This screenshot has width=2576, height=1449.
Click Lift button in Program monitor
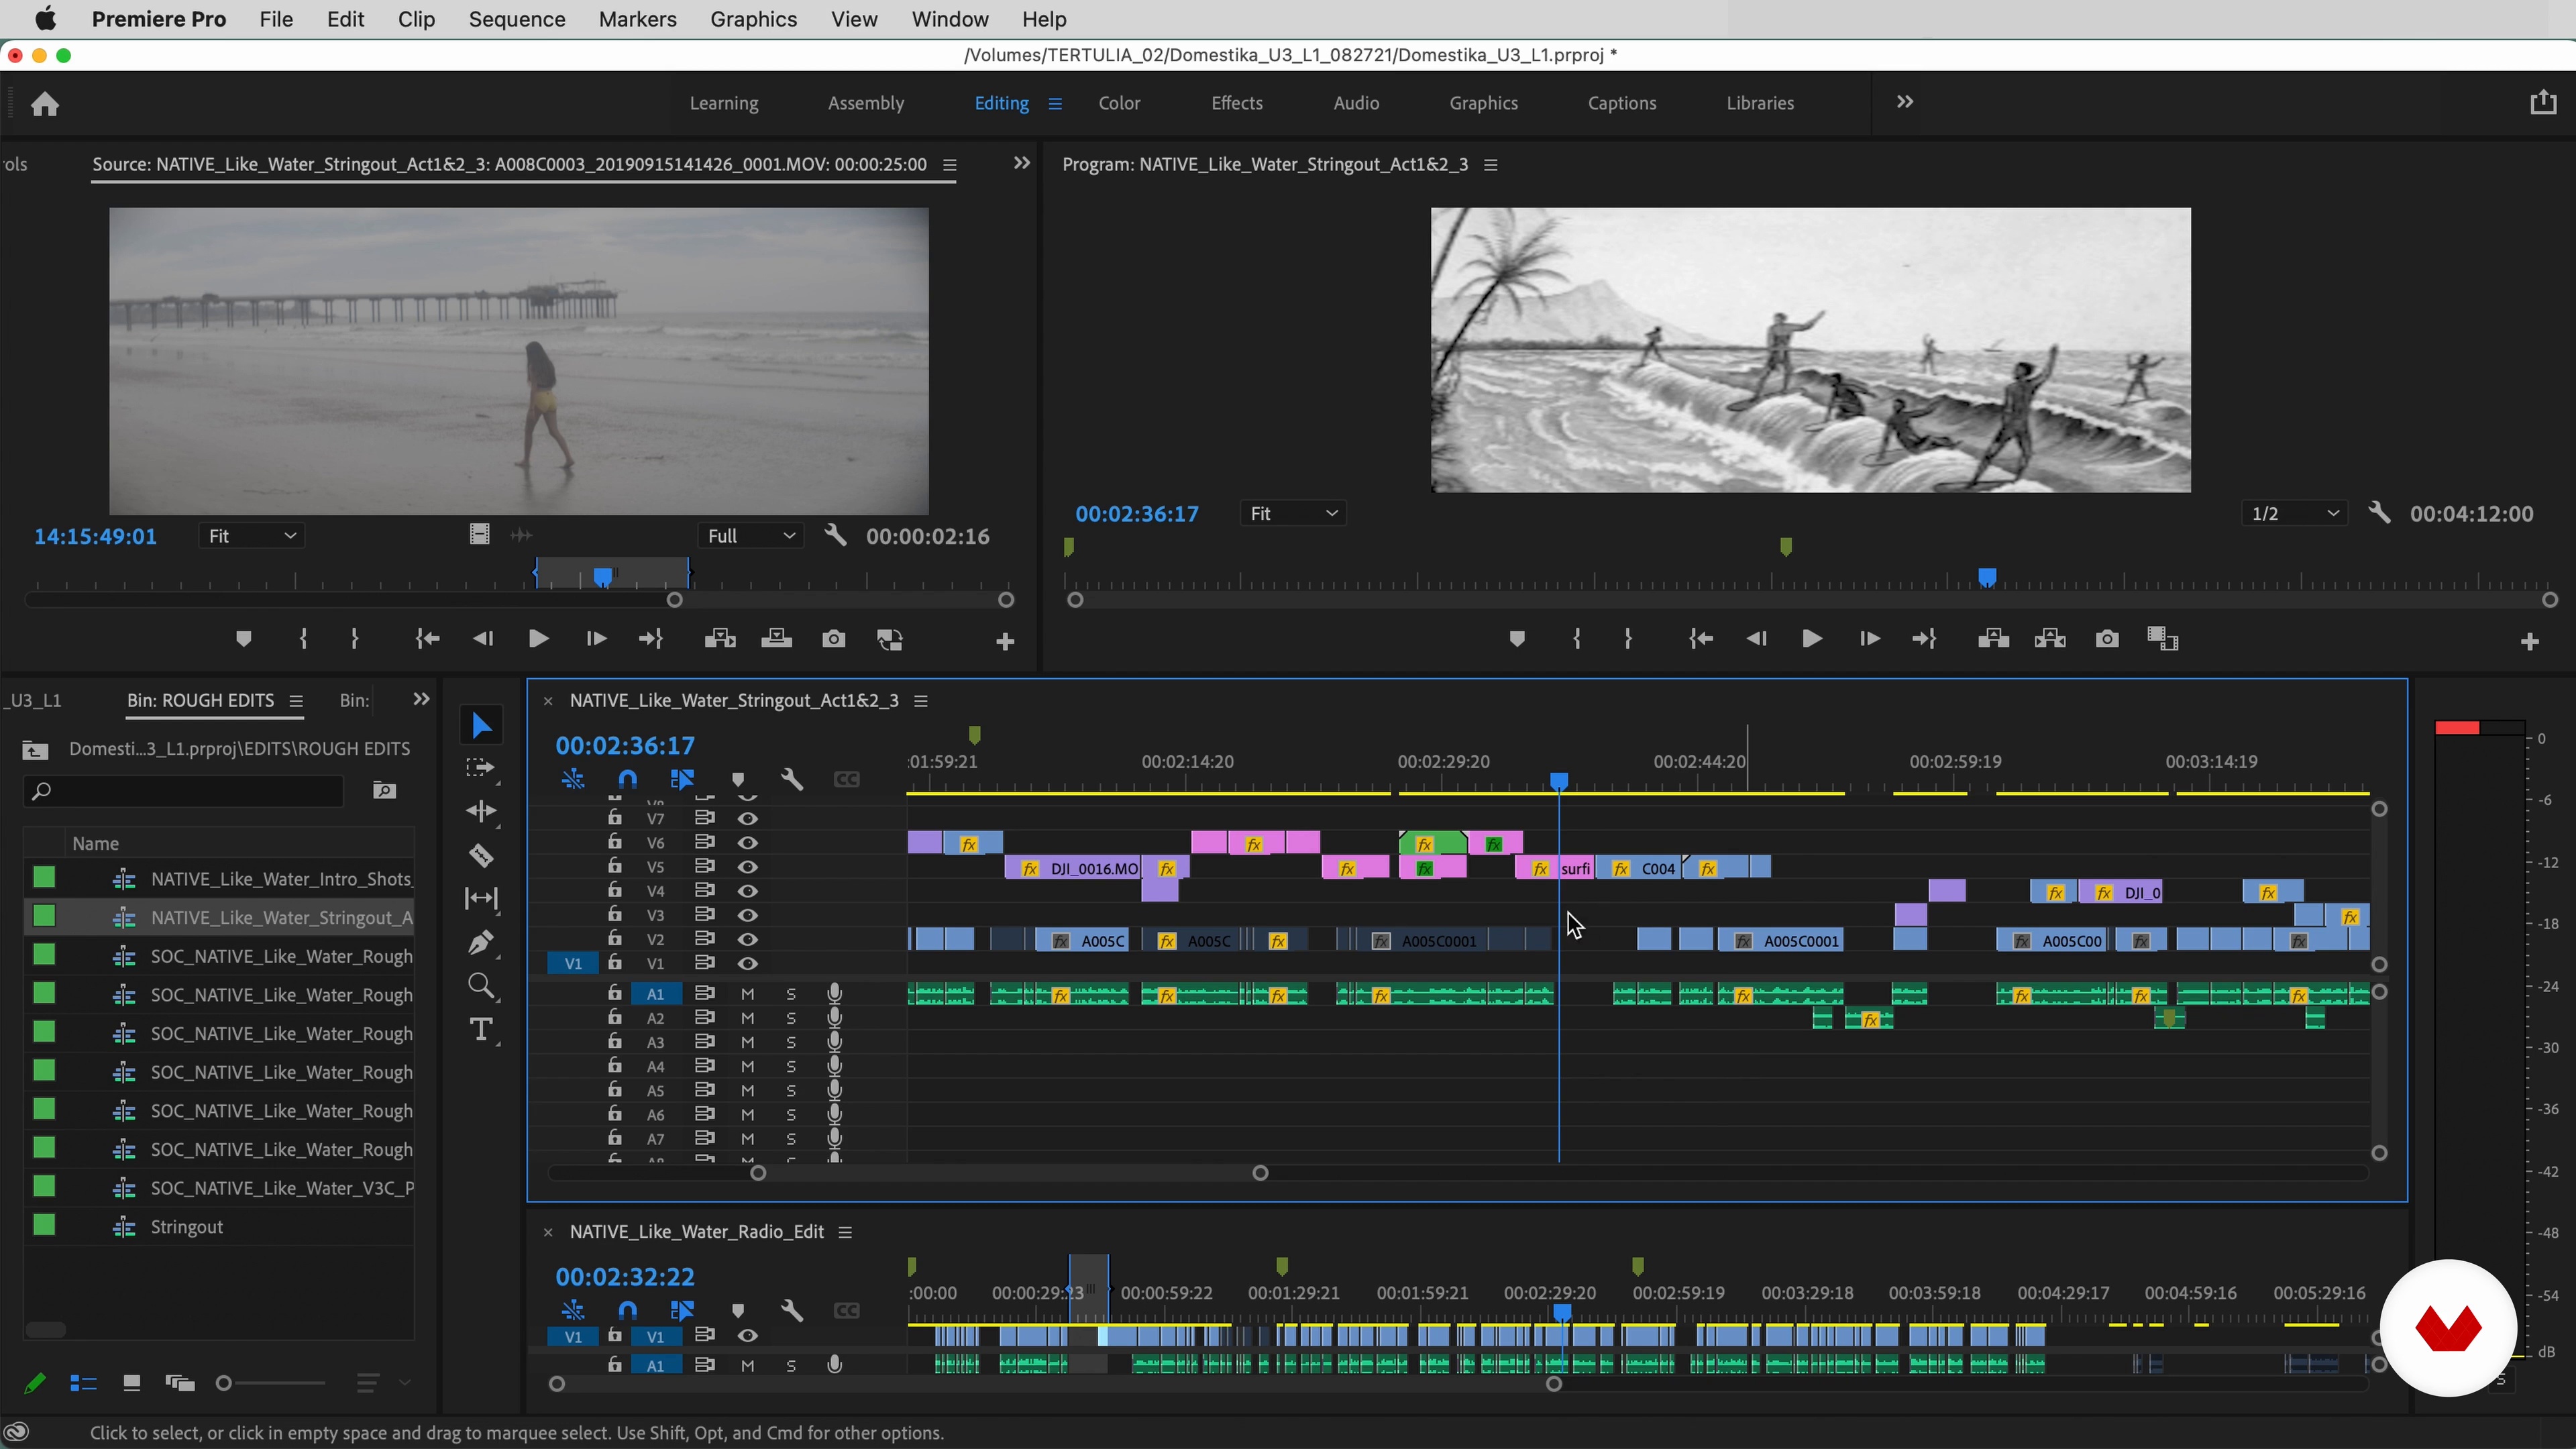pos(1993,639)
